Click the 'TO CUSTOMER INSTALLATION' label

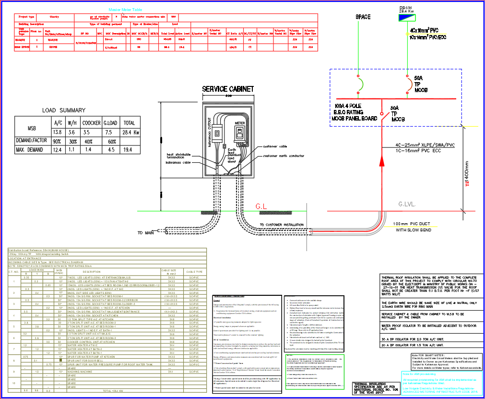(x=282, y=225)
